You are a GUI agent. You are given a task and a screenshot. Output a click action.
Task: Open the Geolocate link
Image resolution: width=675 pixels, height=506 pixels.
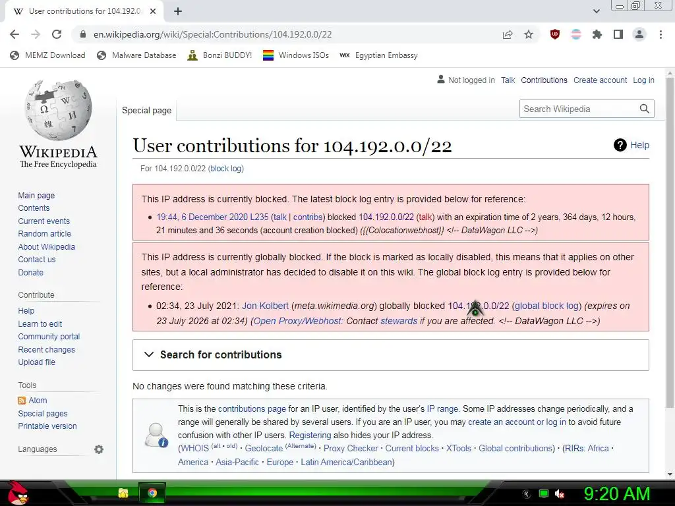tap(264, 448)
